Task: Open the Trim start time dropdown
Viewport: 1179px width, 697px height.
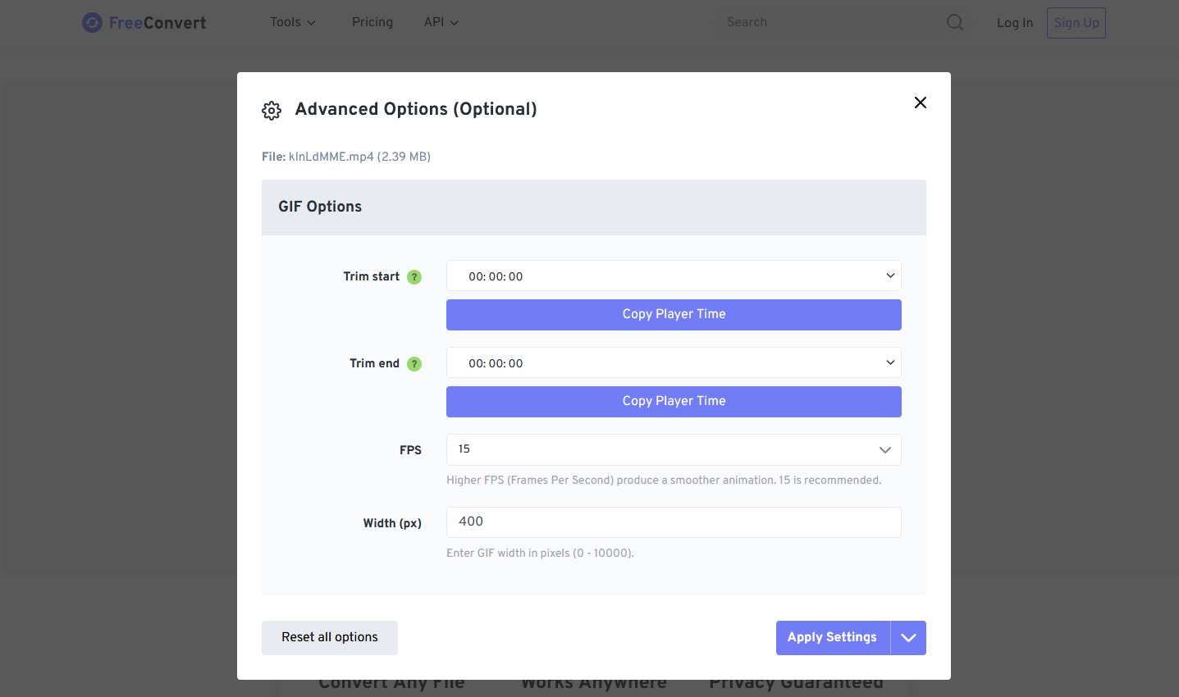Action: click(674, 276)
